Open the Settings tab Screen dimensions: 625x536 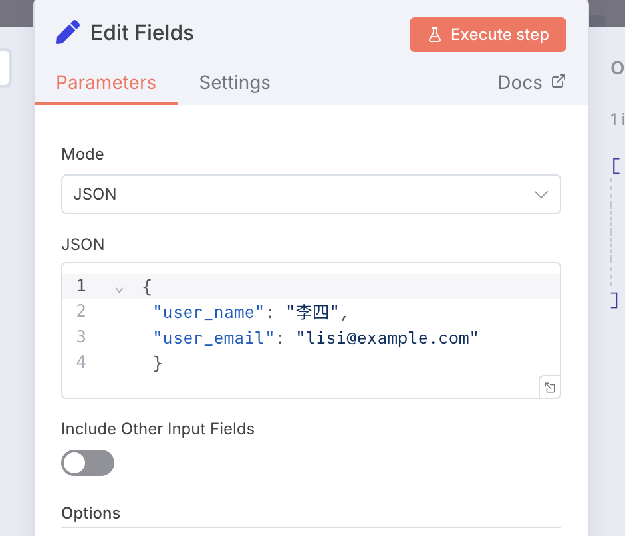click(235, 83)
